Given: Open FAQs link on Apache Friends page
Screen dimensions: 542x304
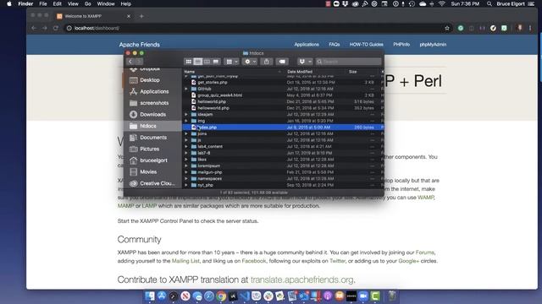Looking at the screenshot, I should click(335, 45).
